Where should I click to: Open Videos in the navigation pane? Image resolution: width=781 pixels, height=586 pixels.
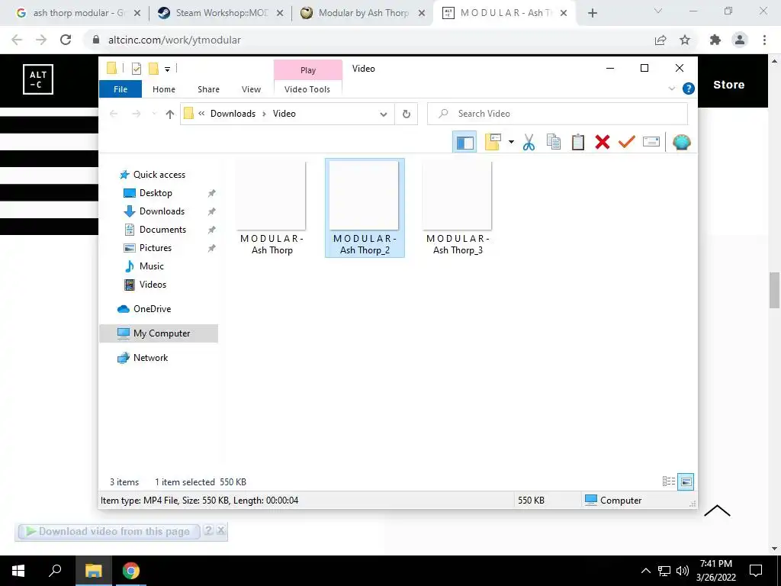[153, 285]
